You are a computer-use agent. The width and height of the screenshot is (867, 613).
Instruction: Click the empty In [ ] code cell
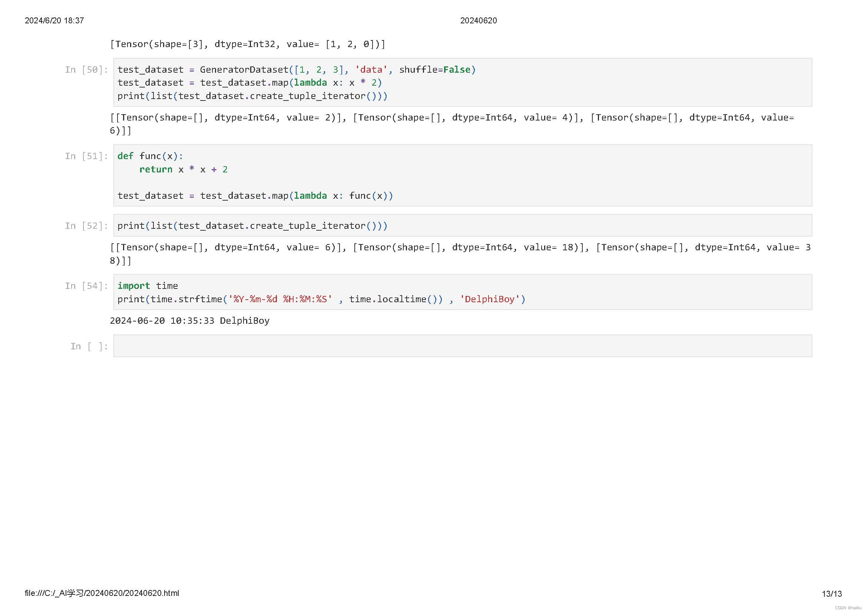coord(462,346)
